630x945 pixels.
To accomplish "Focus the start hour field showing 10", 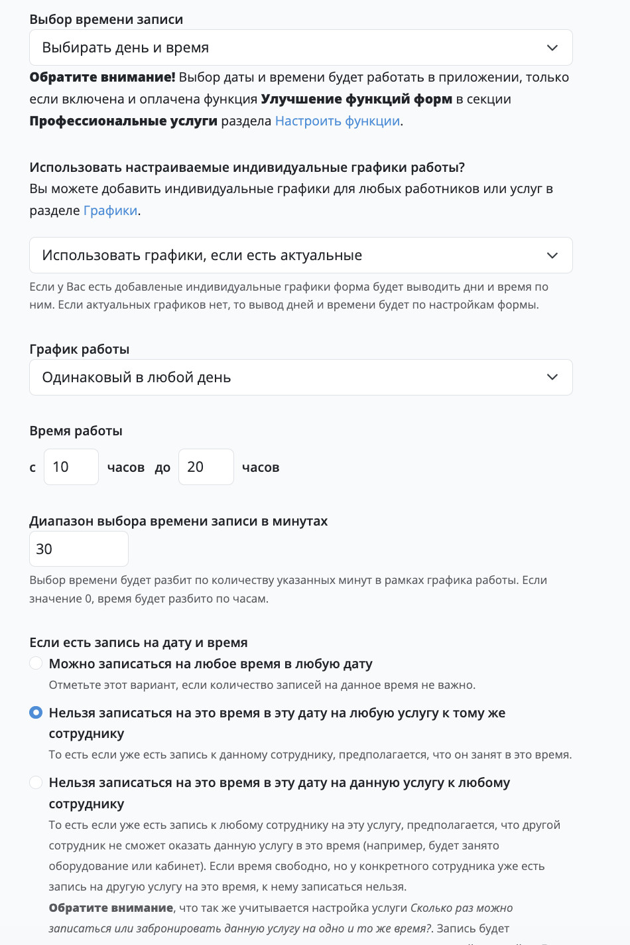I will click(71, 467).
